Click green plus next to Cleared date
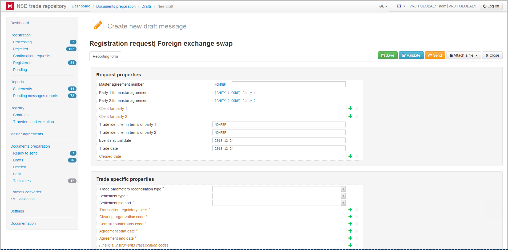The height and width of the screenshot is (250, 508). (x=350, y=156)
